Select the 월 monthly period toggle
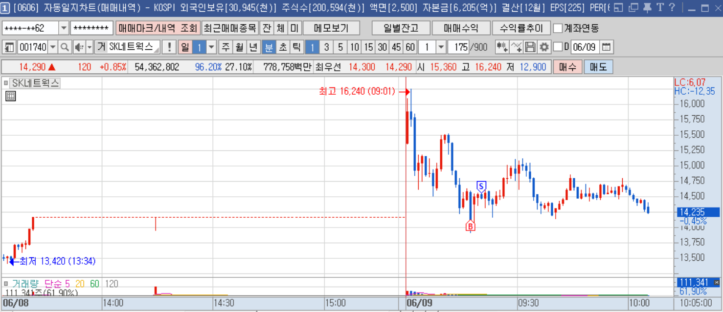This screenshot has width=723, height=312. (x=239, y=47)
